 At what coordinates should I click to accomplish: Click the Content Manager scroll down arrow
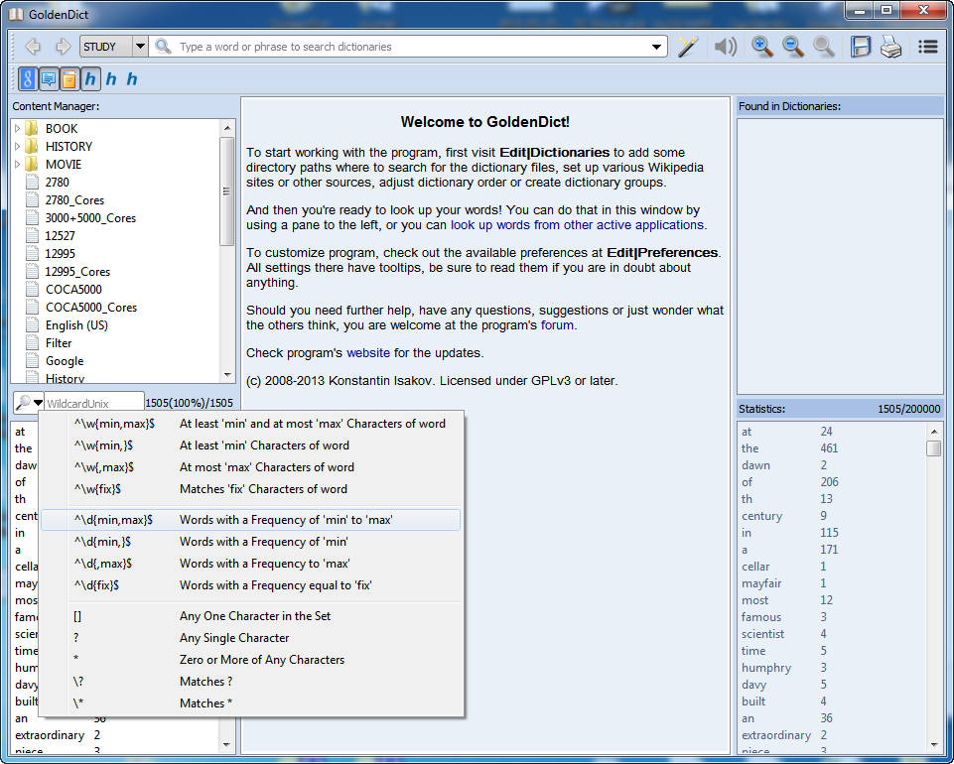point(227,375)
